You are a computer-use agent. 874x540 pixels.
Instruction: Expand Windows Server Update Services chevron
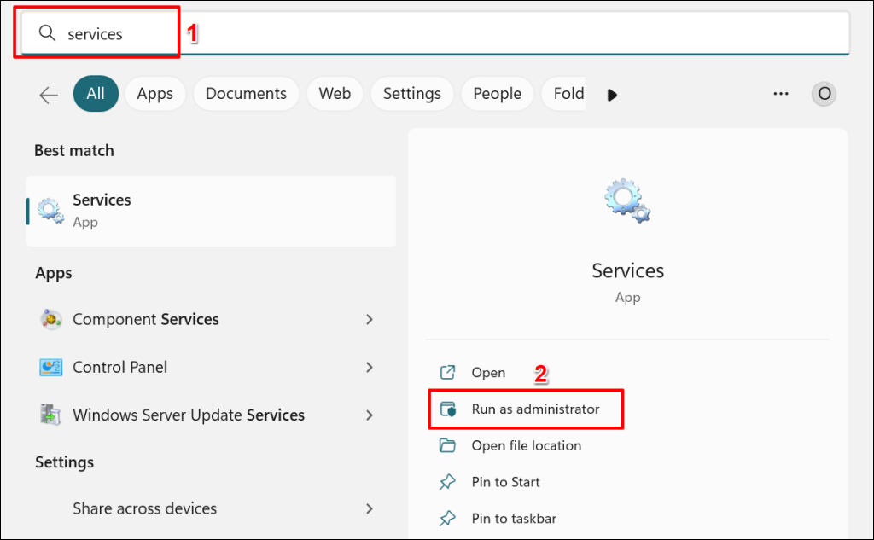pos(369,415)
